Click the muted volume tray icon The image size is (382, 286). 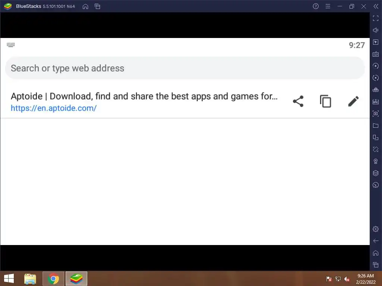click(x=347, y=279)
